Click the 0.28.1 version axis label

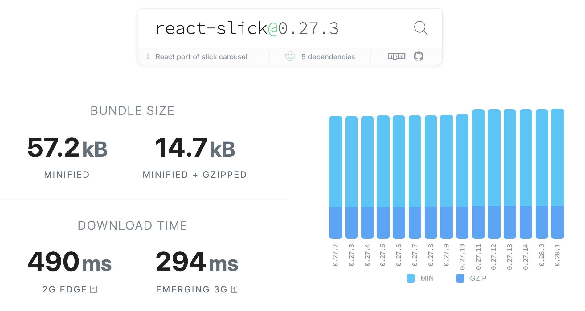click(557, 255)
